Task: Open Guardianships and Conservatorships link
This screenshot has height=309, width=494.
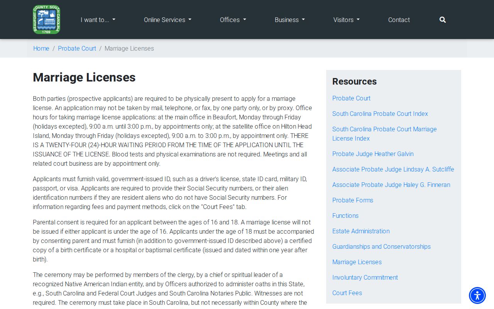Action: 381,246
